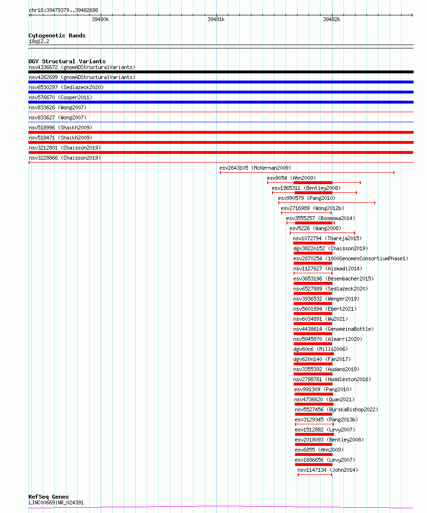The image size is (427, 513).
Task: Click the thin red line under esv2643105
Action: tap(307, 173)
